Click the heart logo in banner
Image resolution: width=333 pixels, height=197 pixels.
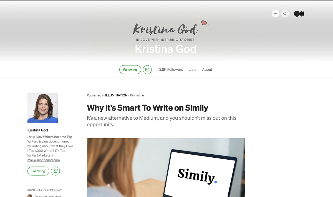(204, 23)
